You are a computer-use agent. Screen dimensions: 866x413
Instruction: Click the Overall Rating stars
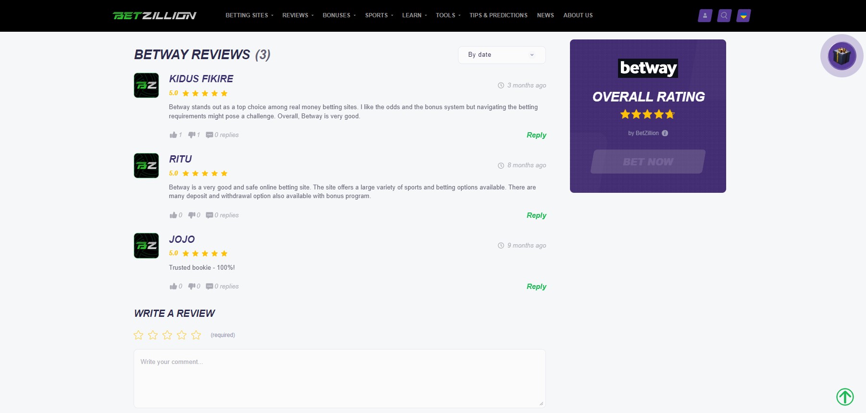point(647,114)
